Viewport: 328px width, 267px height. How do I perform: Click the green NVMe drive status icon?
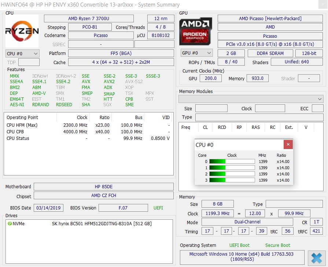point(10,223)
